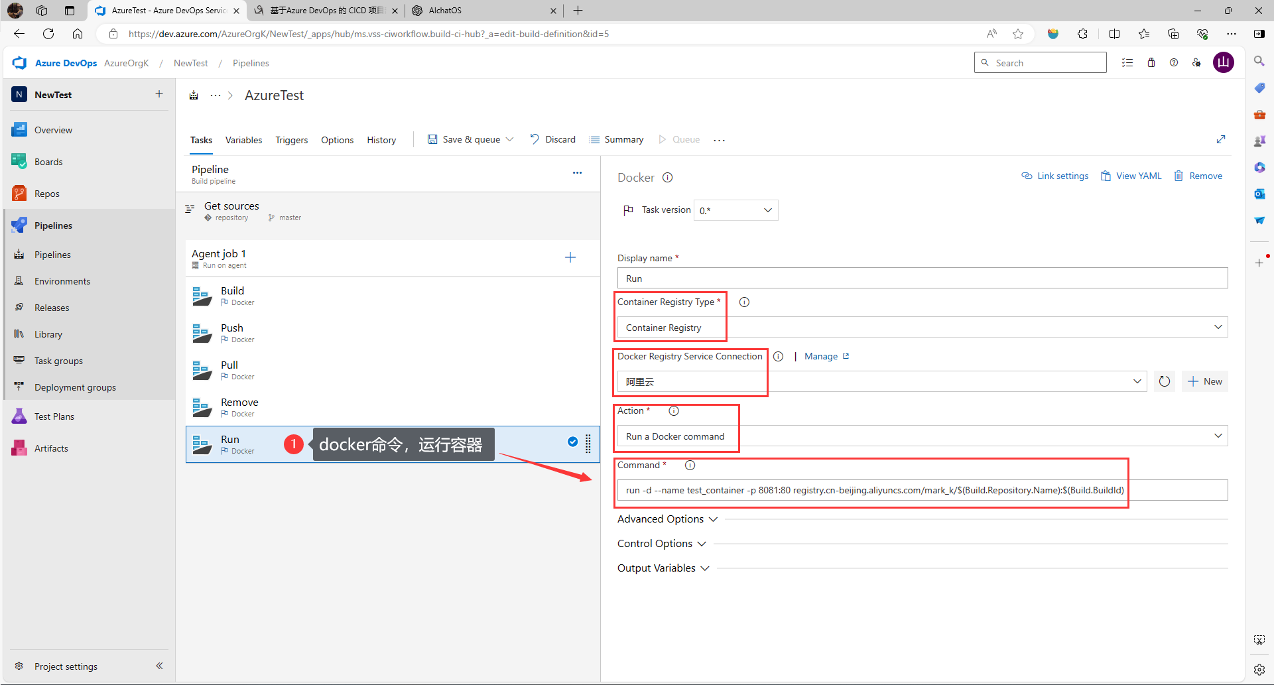1274x685 pixels.
Task: Show Command field info icon
Action: [x=690, y=466]
